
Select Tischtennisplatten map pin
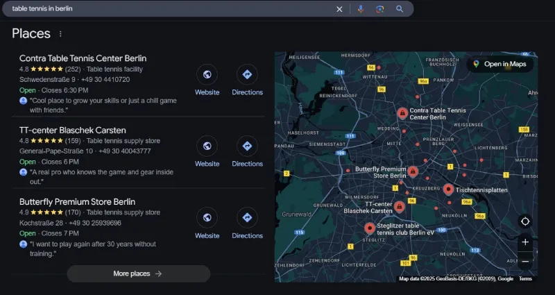(x=449, y=189)
